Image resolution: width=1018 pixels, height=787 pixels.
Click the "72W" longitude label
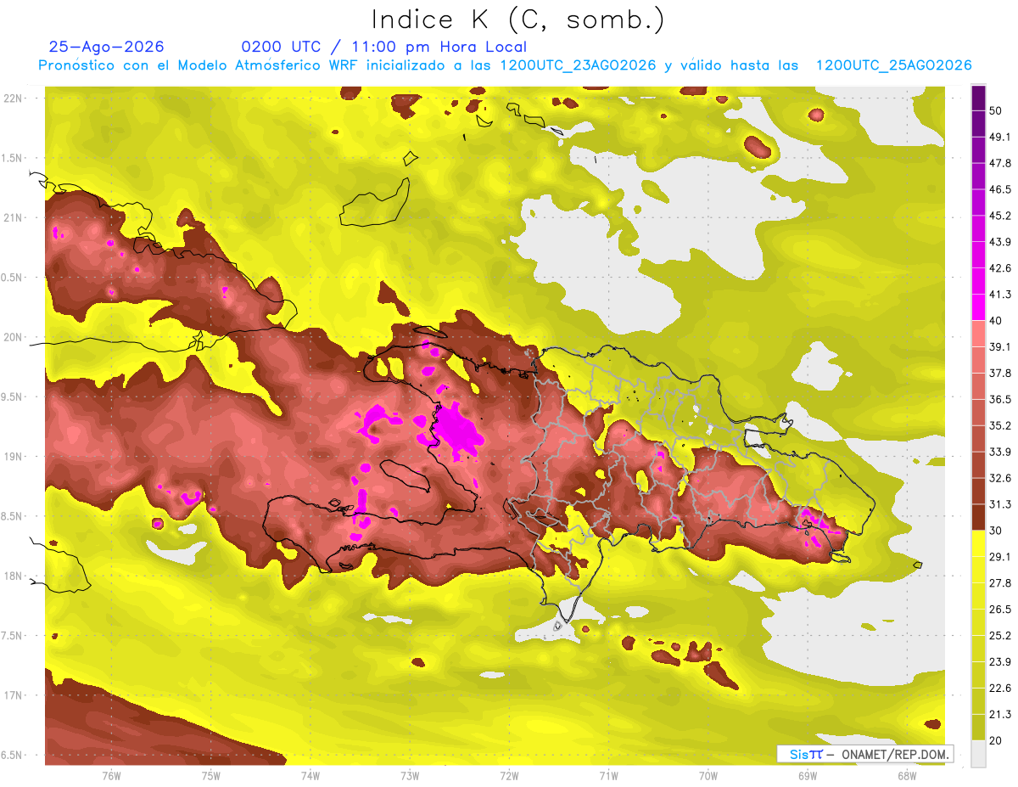coord(509,776)
